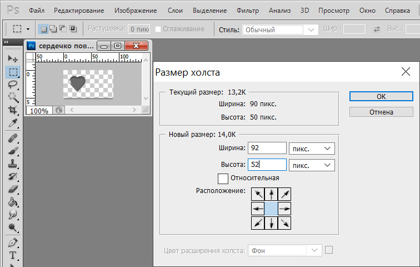Open the Стиль Обычный dropdown
Image resolution: width=420 pixels, height=267 pixels.
point(281,29)
